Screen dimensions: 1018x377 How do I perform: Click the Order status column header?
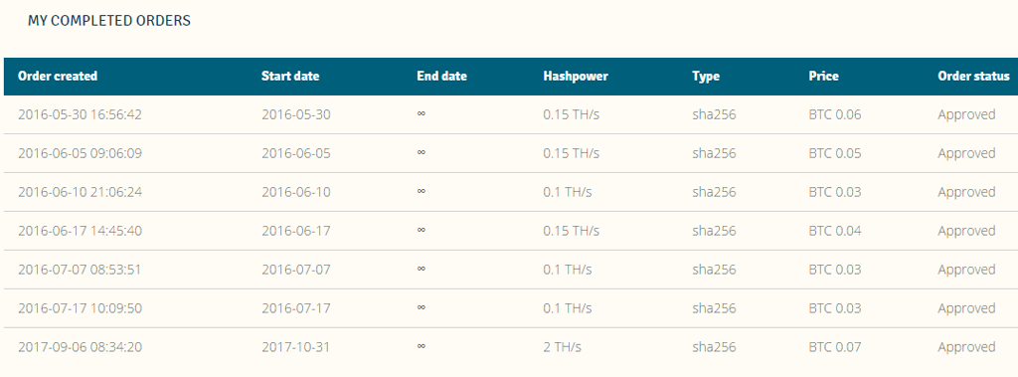pos(973,76)
